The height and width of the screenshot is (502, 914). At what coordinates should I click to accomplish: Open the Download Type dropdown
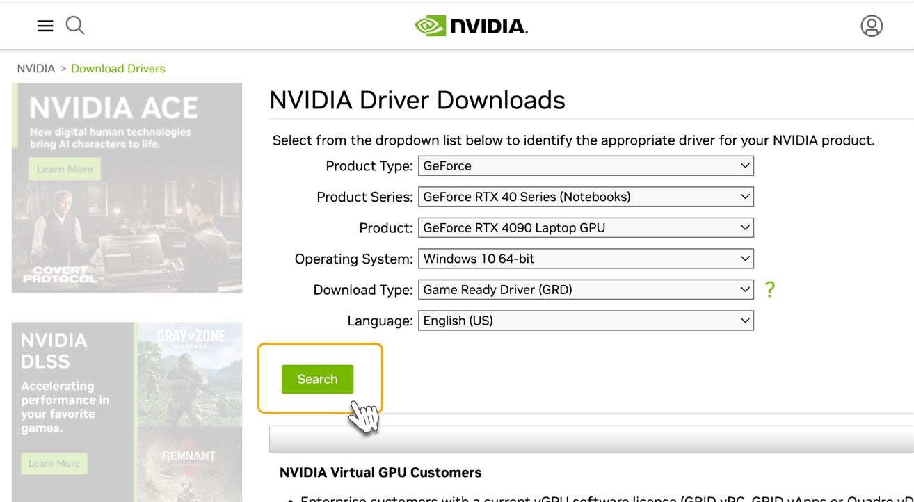(x=586, y=289)
